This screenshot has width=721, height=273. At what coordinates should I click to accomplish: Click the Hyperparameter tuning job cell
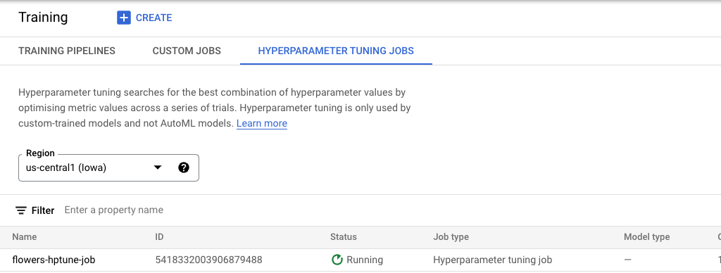(x=492, y=260)
